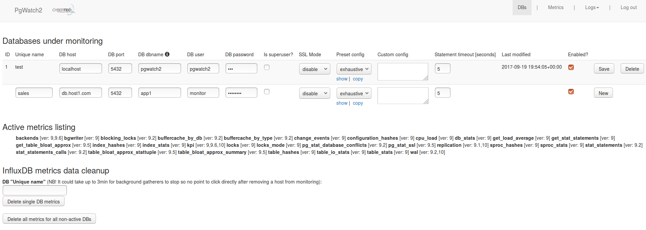Open Preset config dropdown in sales row
This screenshot has width=646, height=230.
354,93
